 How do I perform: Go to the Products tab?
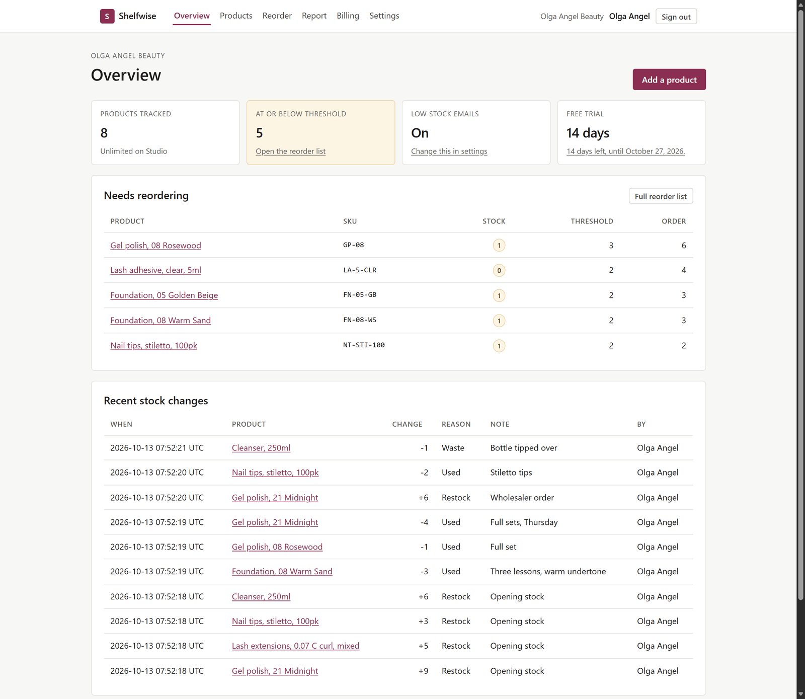(236, 16)
